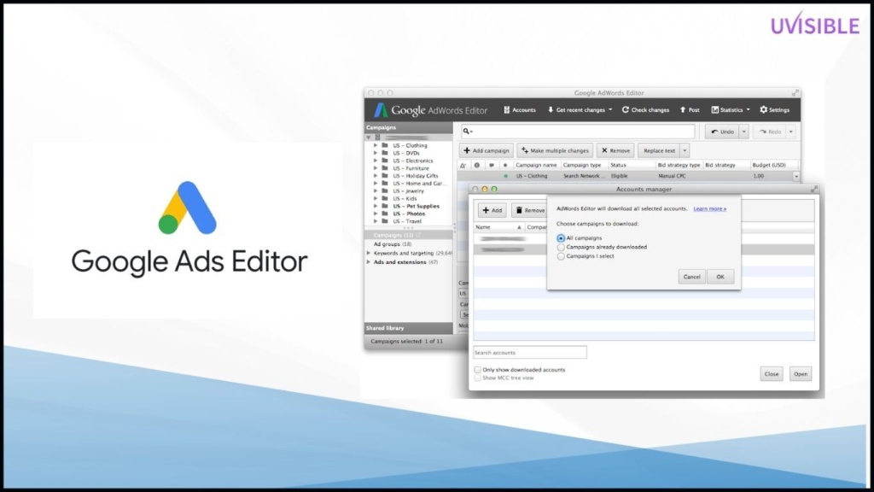Expand the US – Kids campaign node

[x=376, y=198]
